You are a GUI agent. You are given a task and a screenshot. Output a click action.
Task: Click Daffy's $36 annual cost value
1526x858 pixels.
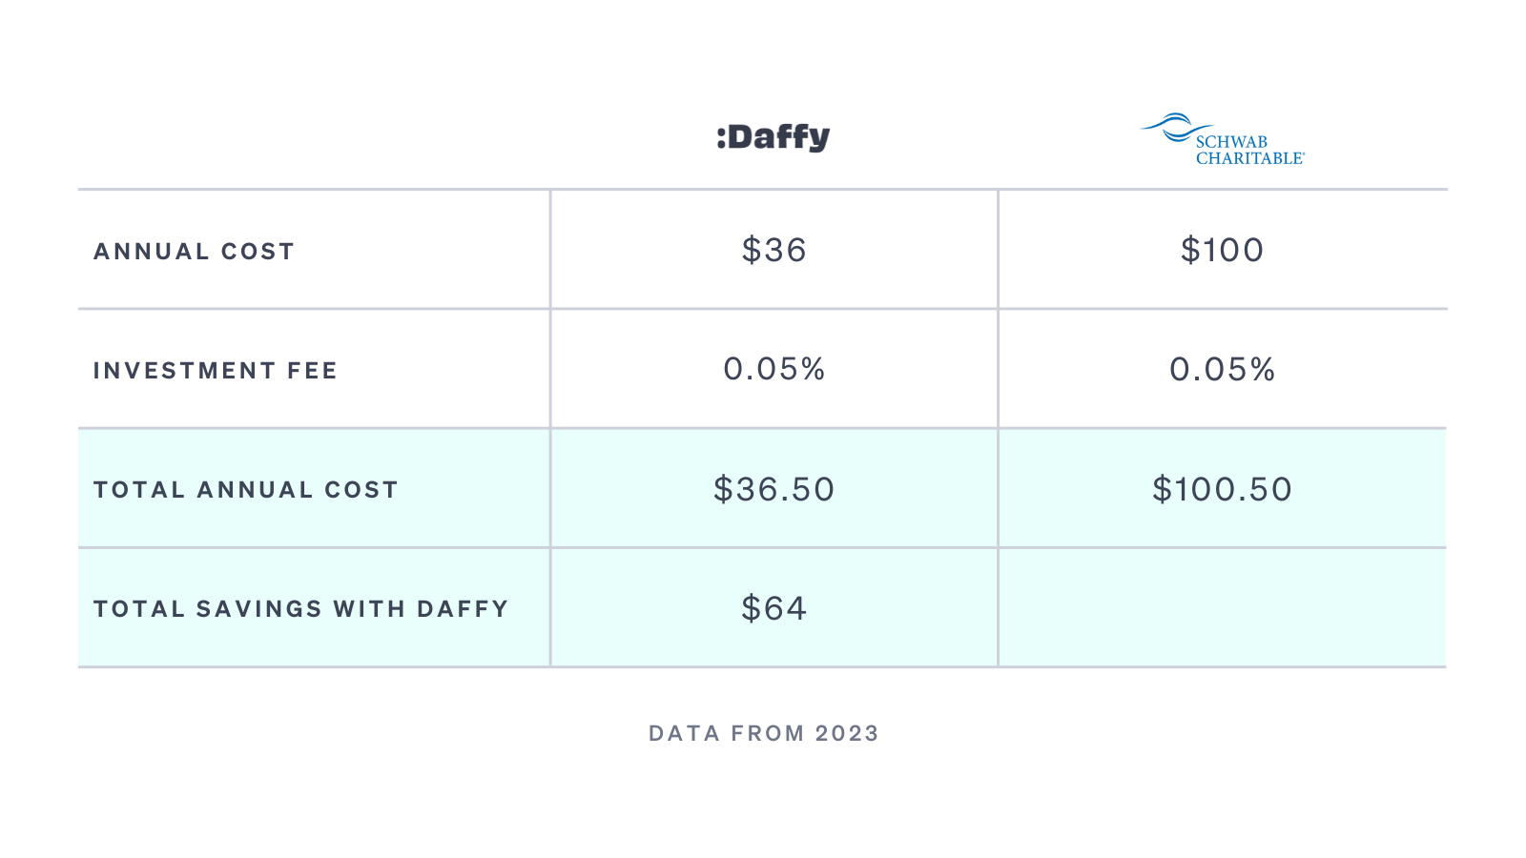tap(774, 250)
